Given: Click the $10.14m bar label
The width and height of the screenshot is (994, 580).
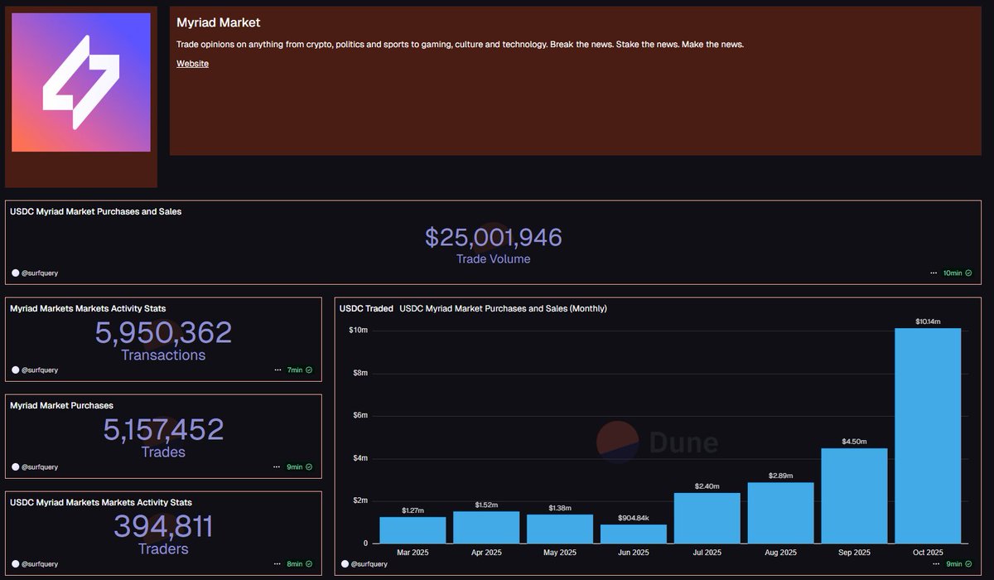Looking at the screenshot, I should 928,321.
